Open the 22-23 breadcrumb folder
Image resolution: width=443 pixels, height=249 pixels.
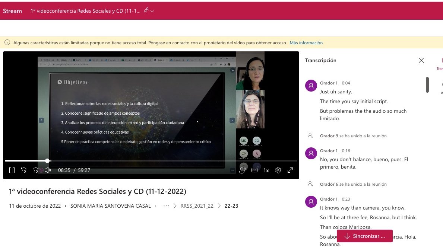point(231,206)
